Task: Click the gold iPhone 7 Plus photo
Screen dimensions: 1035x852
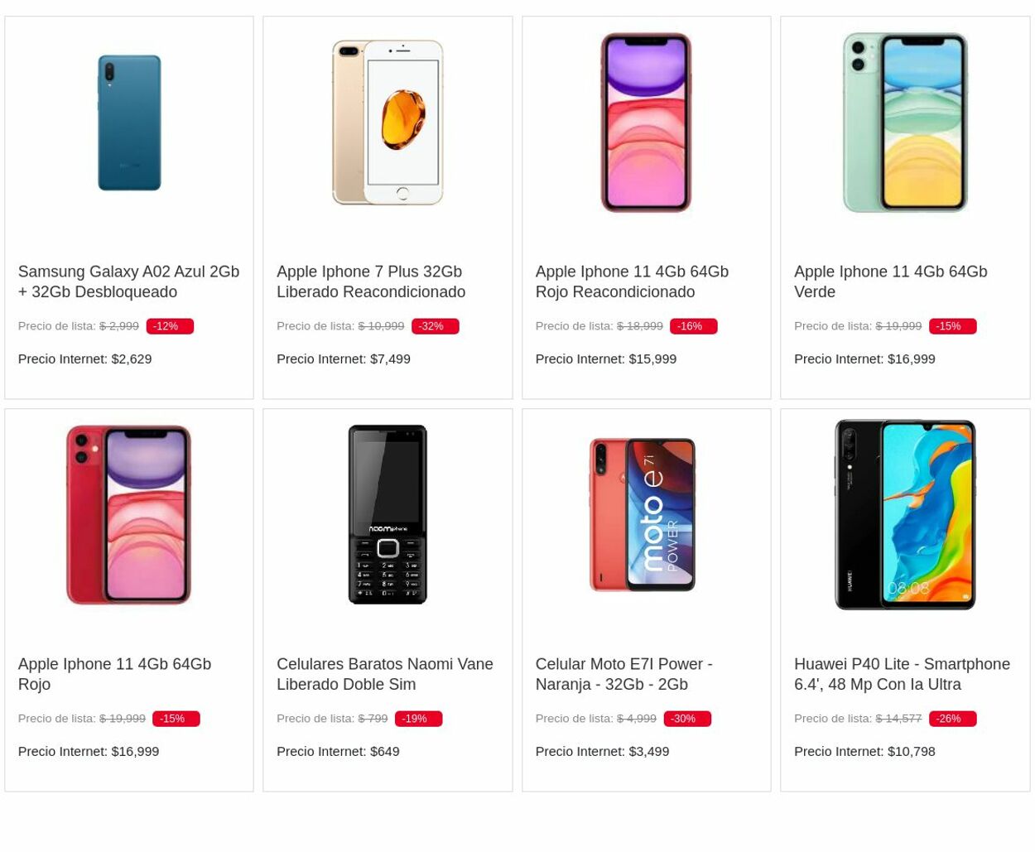Action: point(387,122)
